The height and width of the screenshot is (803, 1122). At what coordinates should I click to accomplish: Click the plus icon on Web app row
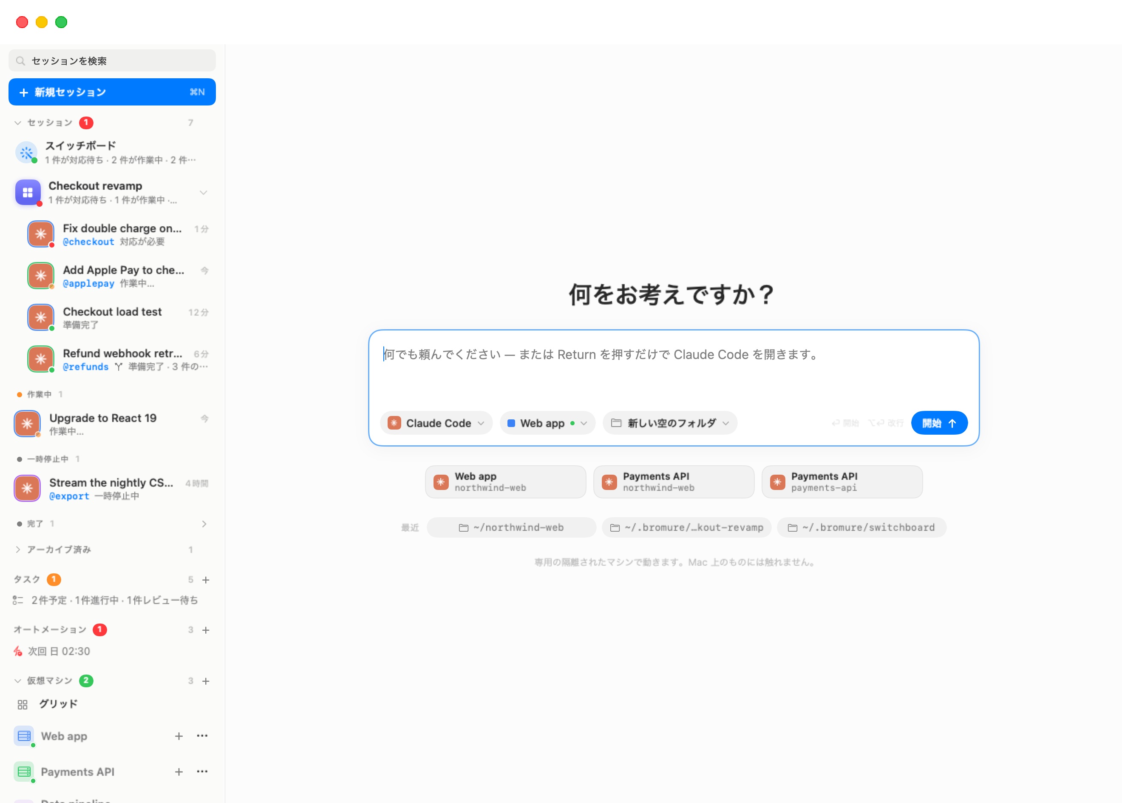pos(179,736)
